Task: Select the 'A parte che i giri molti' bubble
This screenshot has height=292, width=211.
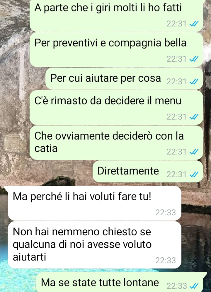Action: 116,16
